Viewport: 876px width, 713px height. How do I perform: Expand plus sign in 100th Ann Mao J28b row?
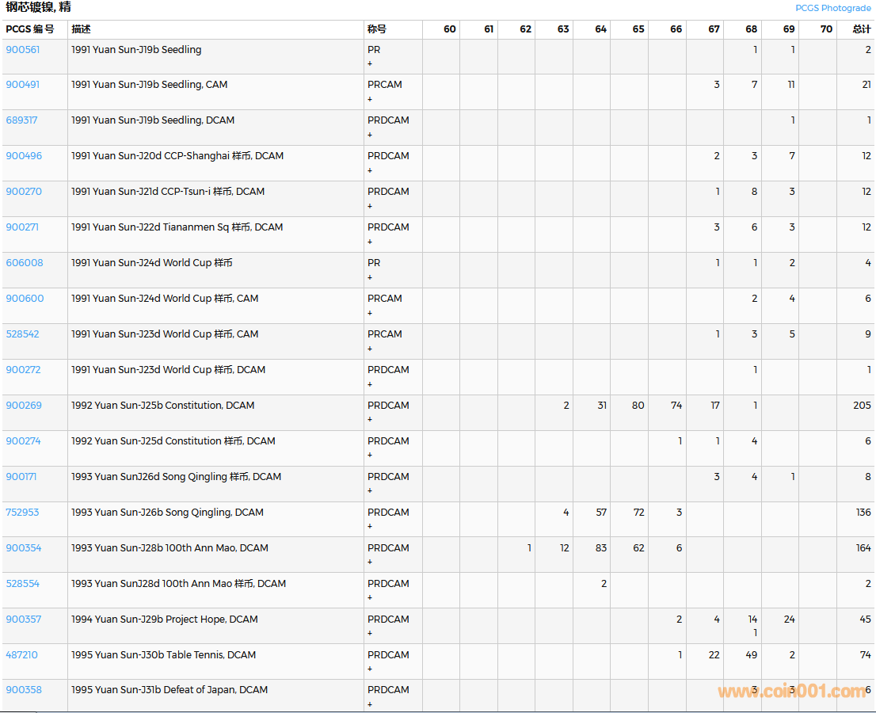point(370,562)
